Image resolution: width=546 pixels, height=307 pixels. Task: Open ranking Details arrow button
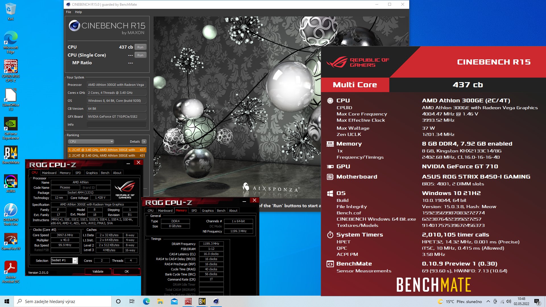tap(144, 142)
